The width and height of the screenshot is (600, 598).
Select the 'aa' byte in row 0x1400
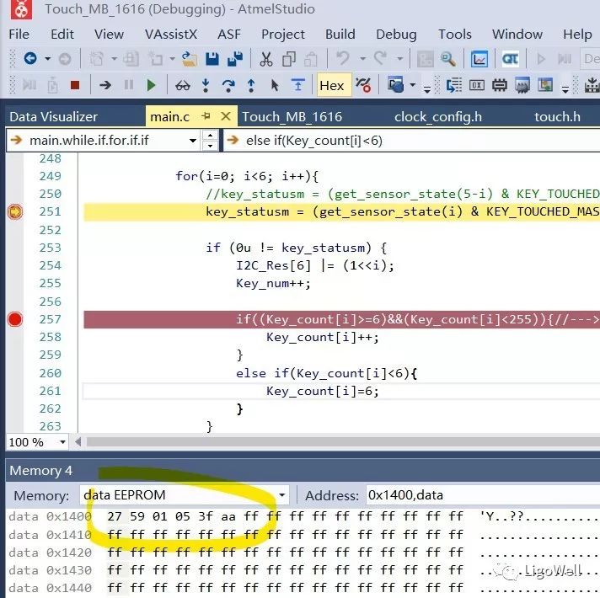coord(228,516)
